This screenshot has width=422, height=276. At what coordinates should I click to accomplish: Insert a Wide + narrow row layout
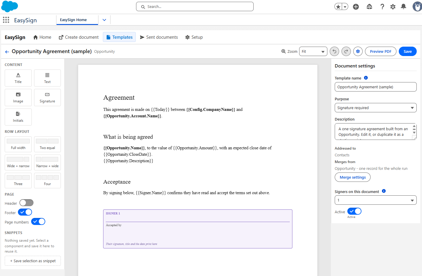18,162
